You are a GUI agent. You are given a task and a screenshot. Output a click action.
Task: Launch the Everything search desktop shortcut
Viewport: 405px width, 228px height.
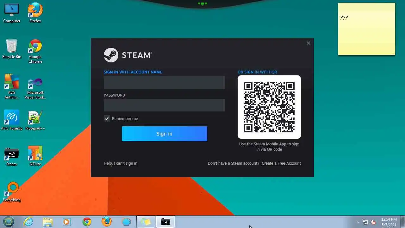[x=12, y=192]
